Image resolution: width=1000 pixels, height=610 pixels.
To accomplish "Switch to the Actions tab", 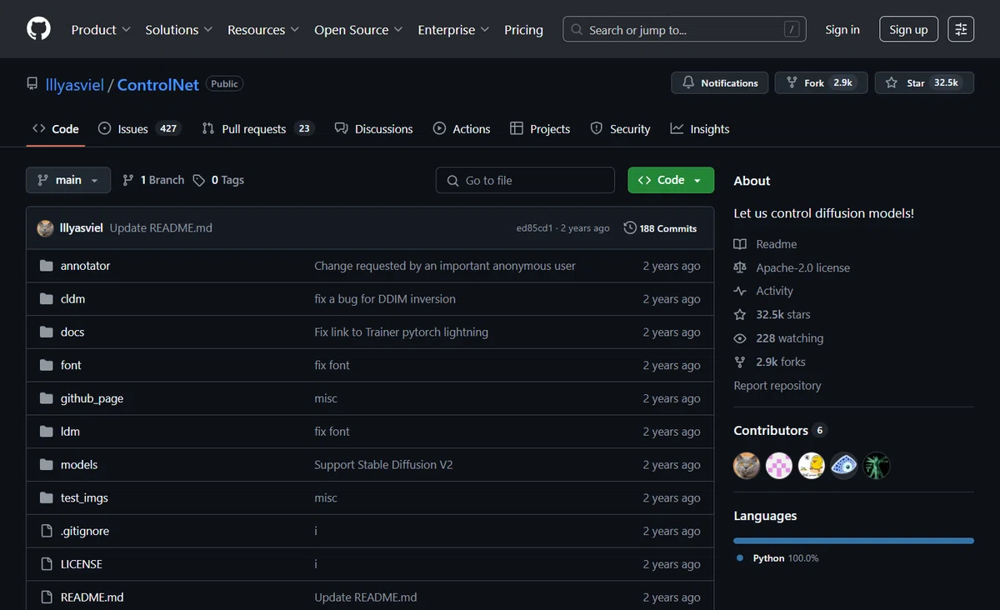I will [462, 129].
